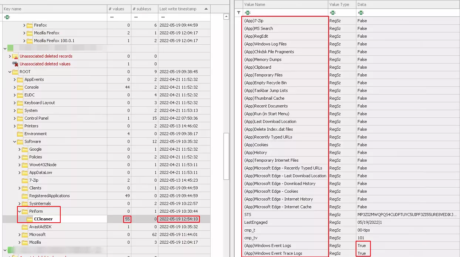Click the equals filter icon under # values header
460x257 pixels.
(x=111, y=17)
